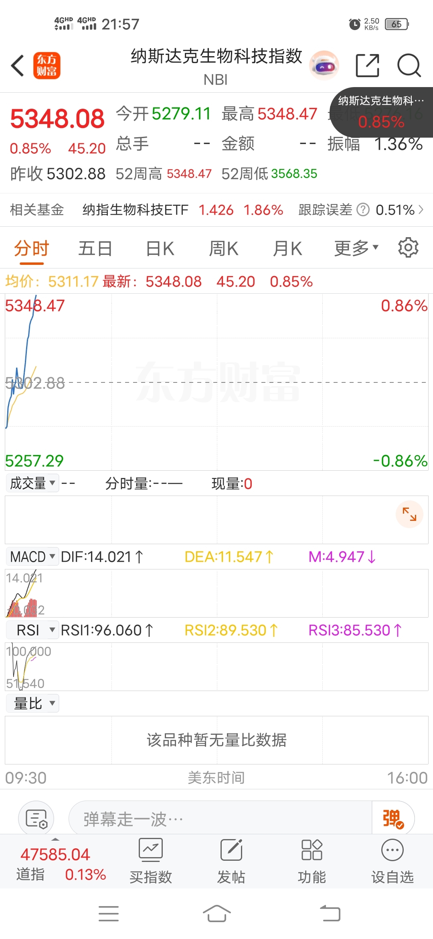Switch to the 日K tab
This screenshot has height=939, width=433.
click(160, 248)
